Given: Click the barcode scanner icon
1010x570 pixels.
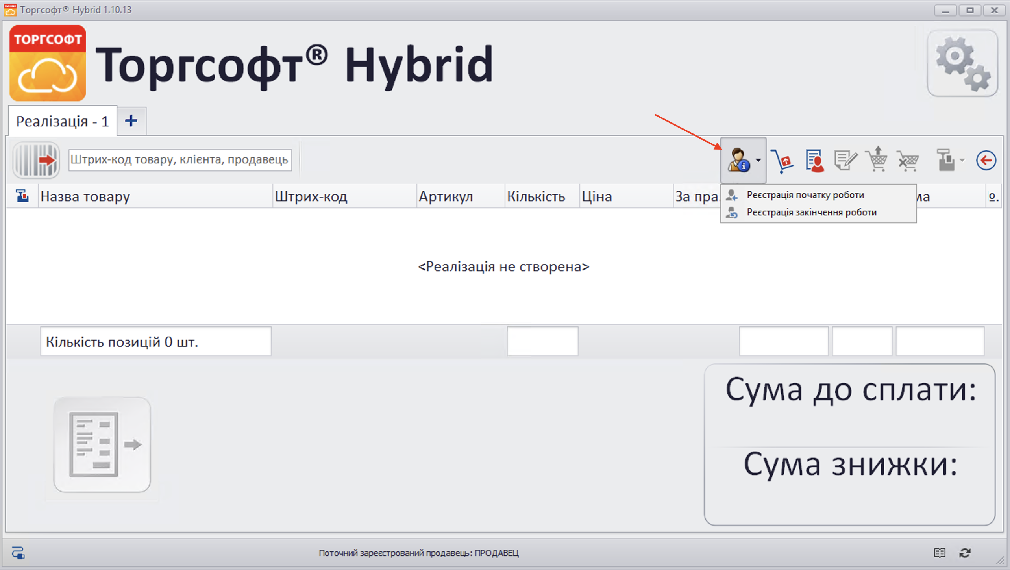Looking at the screenshot, I should (x=35, y=160).
